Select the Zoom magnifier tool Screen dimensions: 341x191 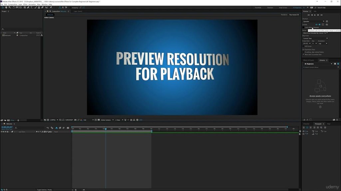10,7
